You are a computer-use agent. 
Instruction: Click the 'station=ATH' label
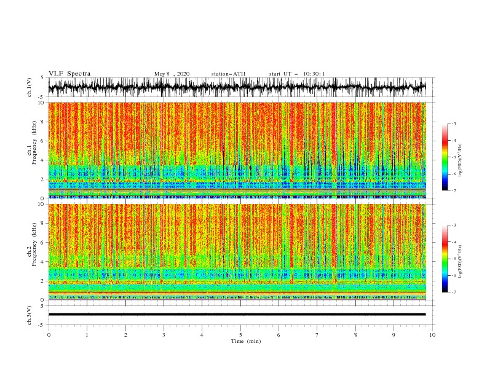click(228, 74)
